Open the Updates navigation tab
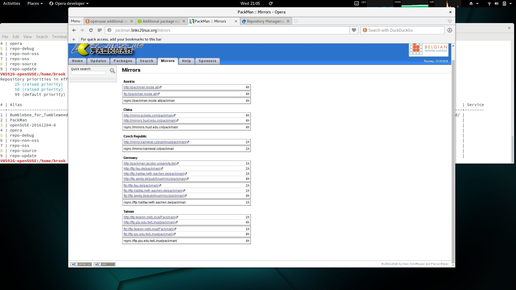The width and height of the screenshot is (516, 290). pos(98,61)
